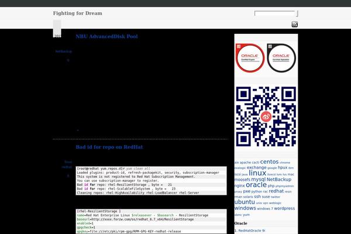Click the Oracle Certified Expert badge
The image size is (351, 234).
point(250,58)
